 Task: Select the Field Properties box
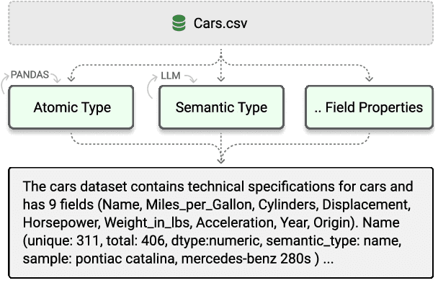tap(368, 108)
